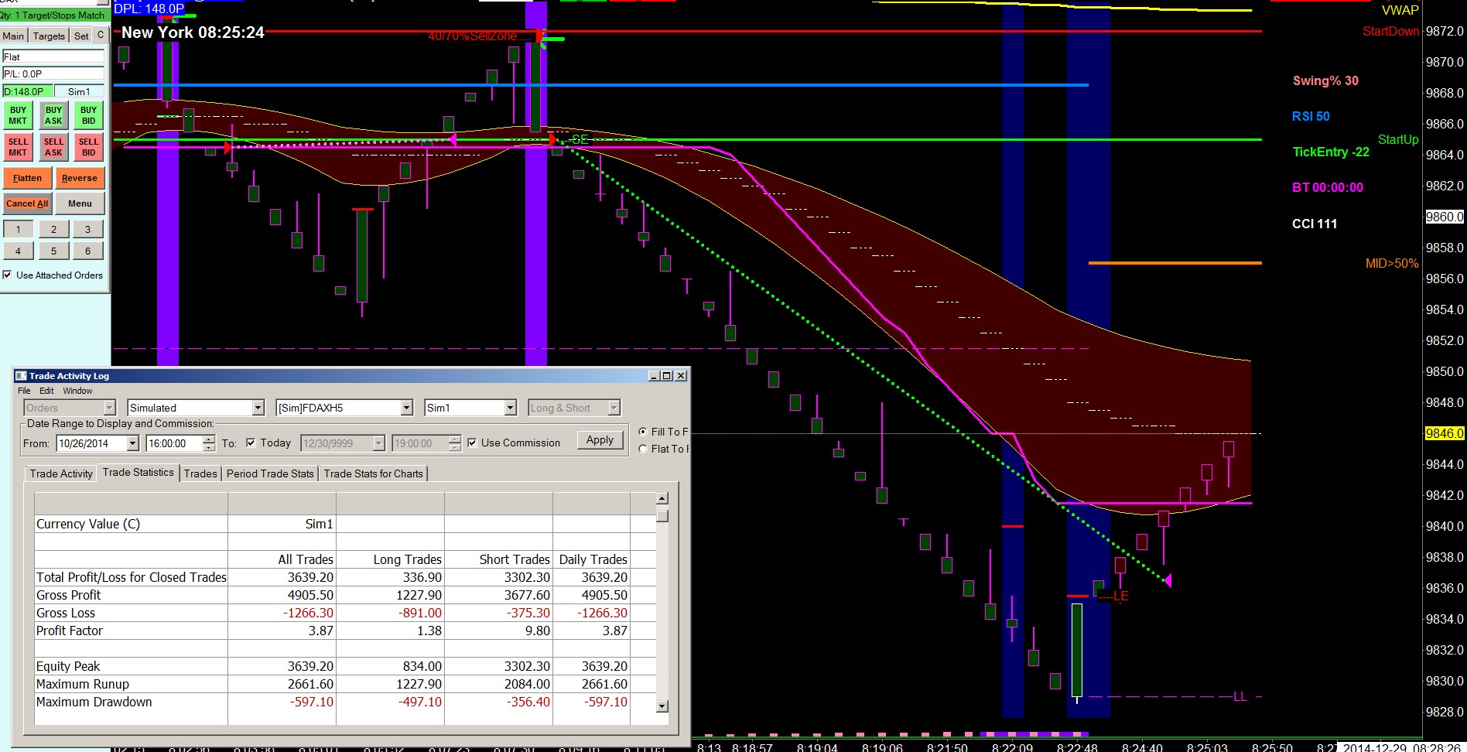
Task: Click the Cancel All button
Action: click(x=27, y=203)
